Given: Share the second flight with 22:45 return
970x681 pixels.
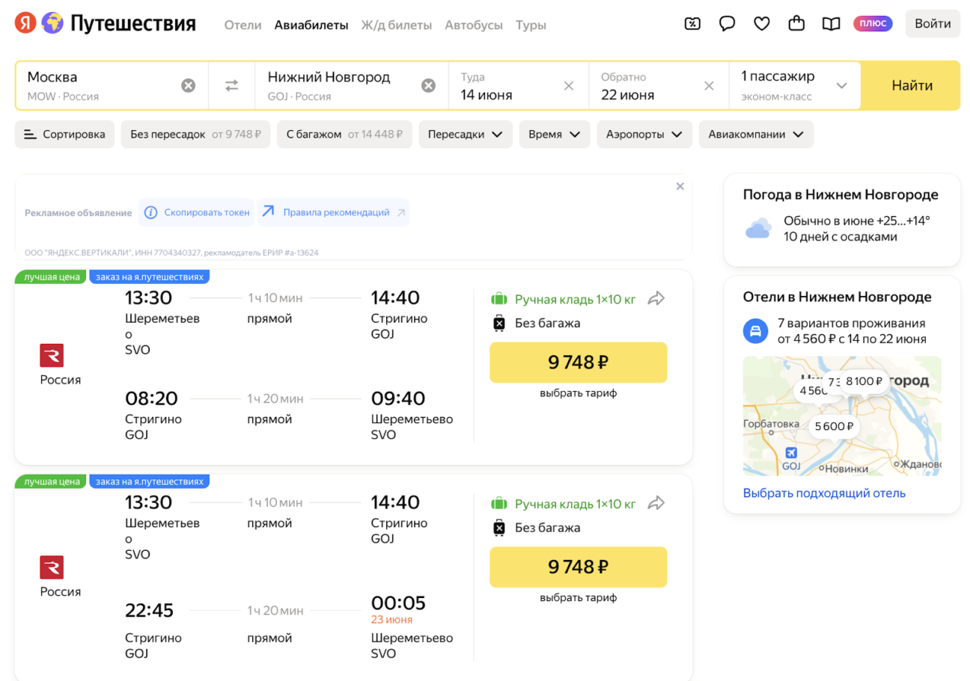Looking at the screenshot, I should coord(656,503).
